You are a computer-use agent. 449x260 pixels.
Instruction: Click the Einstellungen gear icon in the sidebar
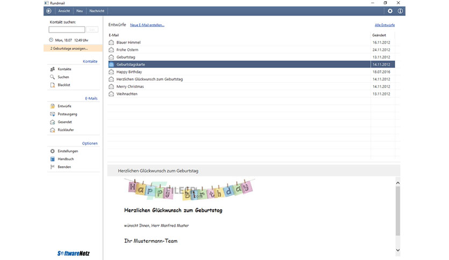coord(53,151)
